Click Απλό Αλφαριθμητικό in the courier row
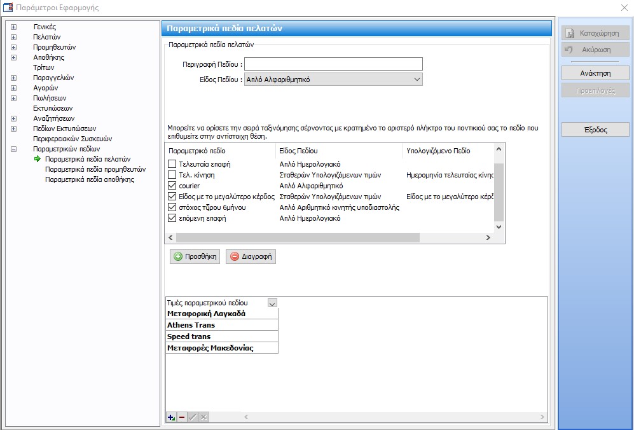The image size is (634, 430). [x=311, y=186]
